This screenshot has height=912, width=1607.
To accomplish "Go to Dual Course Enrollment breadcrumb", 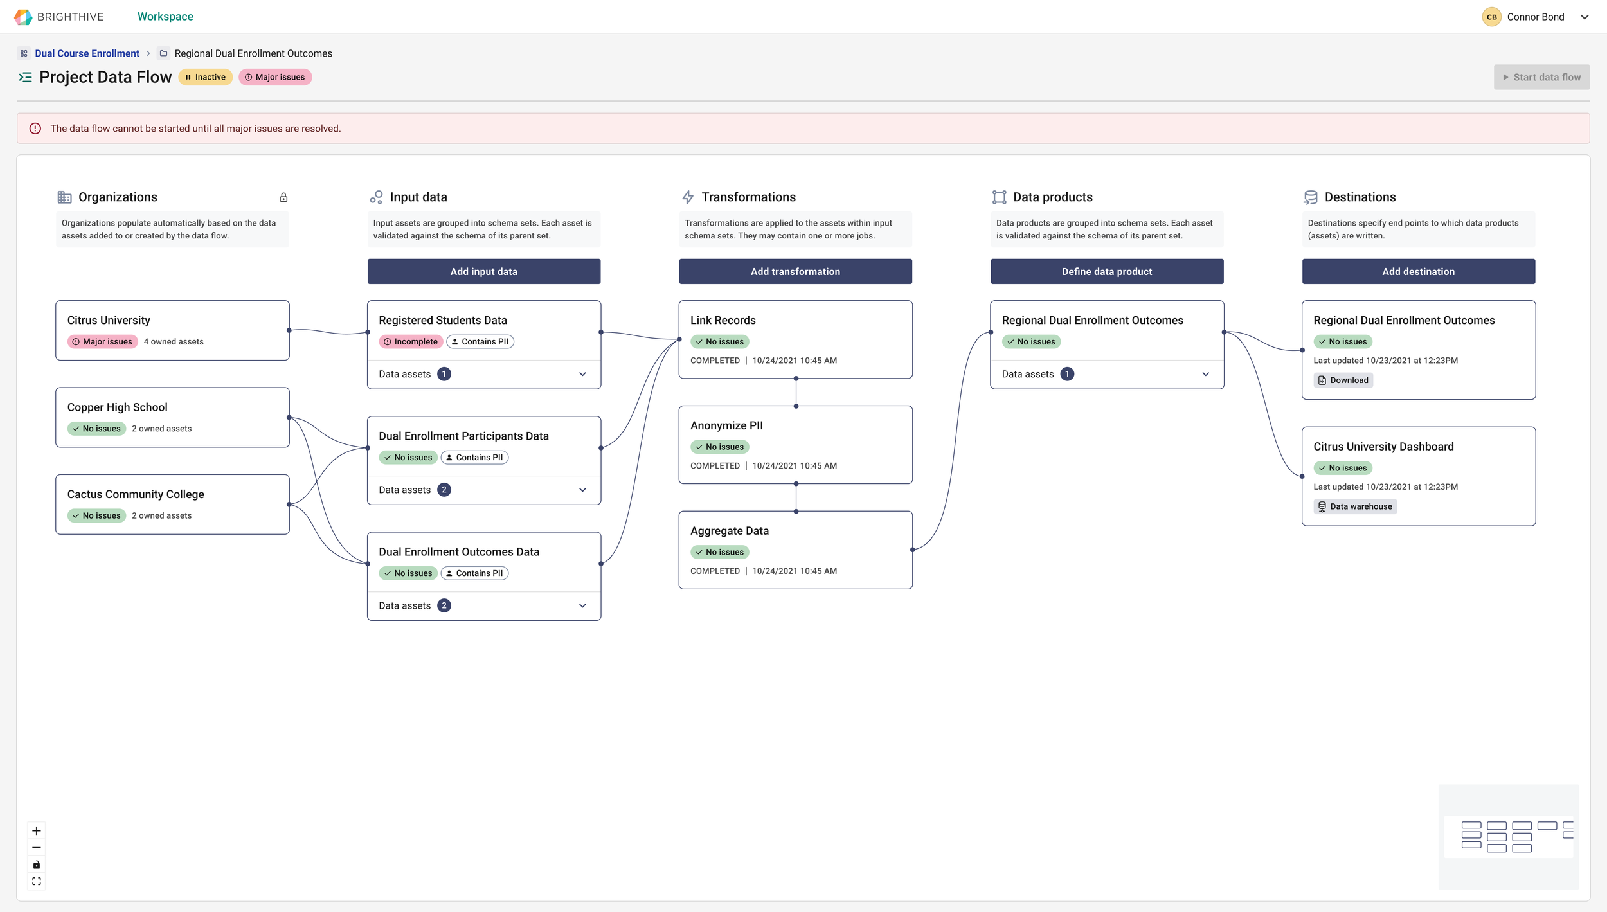I will tap(87, 53).
